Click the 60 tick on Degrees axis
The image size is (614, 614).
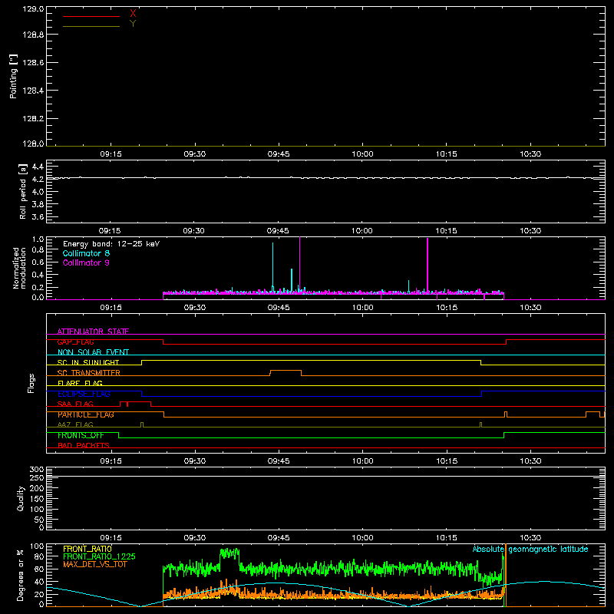coord(39,569)
